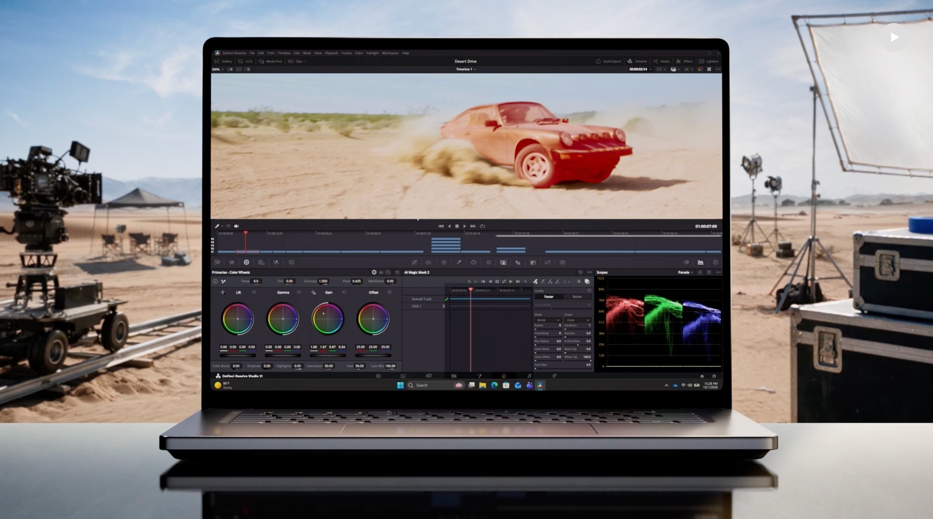Open the Blur palette icon

(x=518, y=262)
